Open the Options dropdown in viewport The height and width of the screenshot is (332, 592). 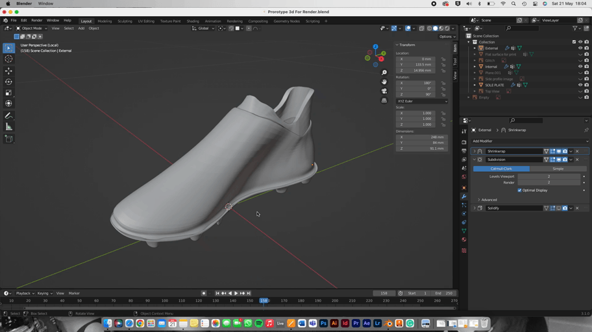tap(447, 36)
